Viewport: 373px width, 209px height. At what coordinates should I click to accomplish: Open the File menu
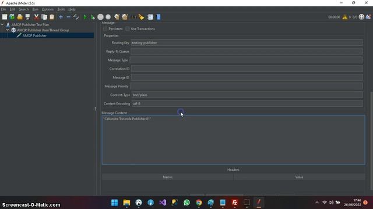[x=3, y=9]
